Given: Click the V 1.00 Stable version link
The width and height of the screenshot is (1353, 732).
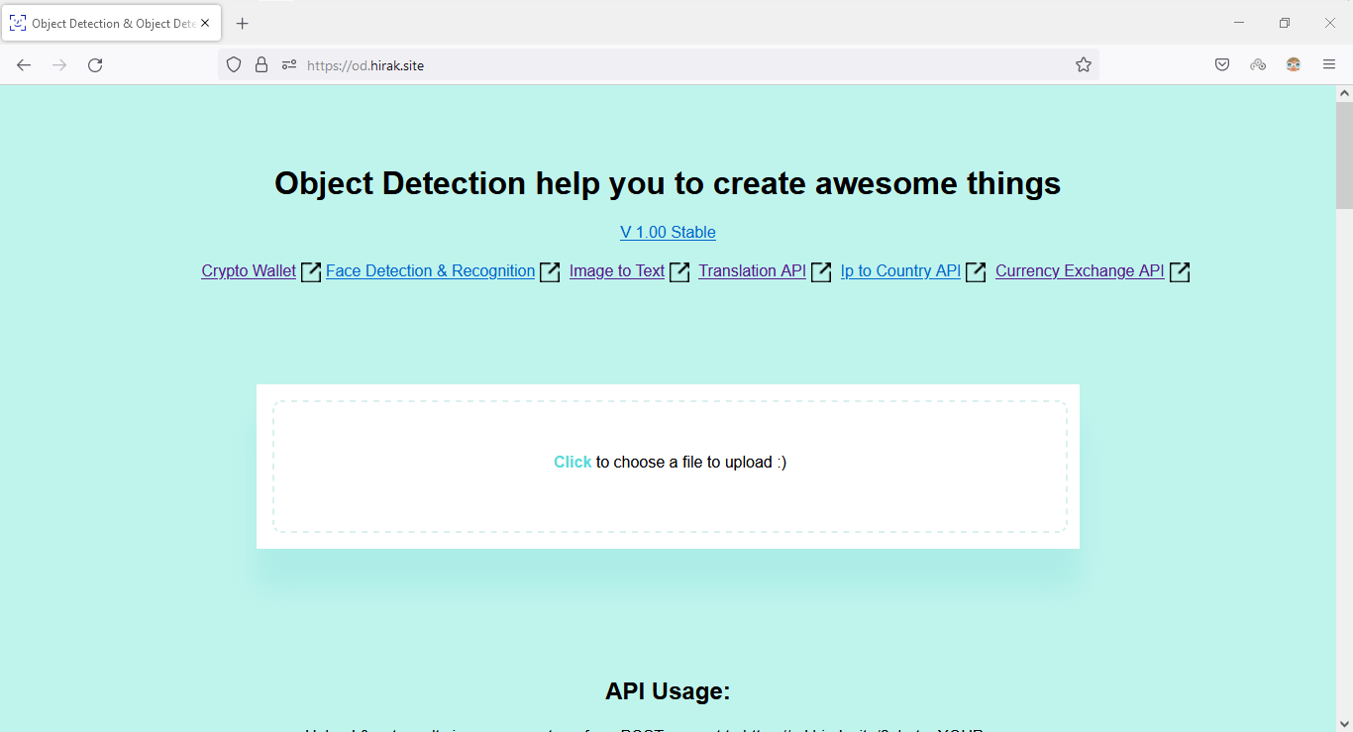Looking at the screenshot, I should click(x=668, y=233).
